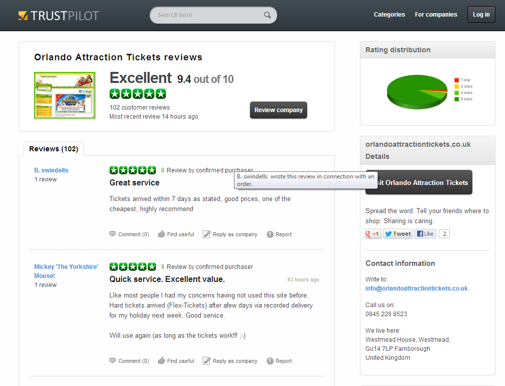
Task: Click the Facebook Like button
Action: click(x=425, y=234)
